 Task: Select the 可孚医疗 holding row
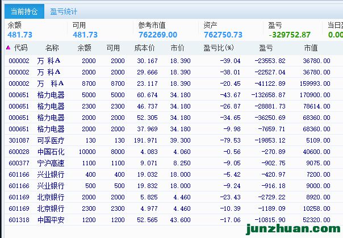click(x=174, y=140)
